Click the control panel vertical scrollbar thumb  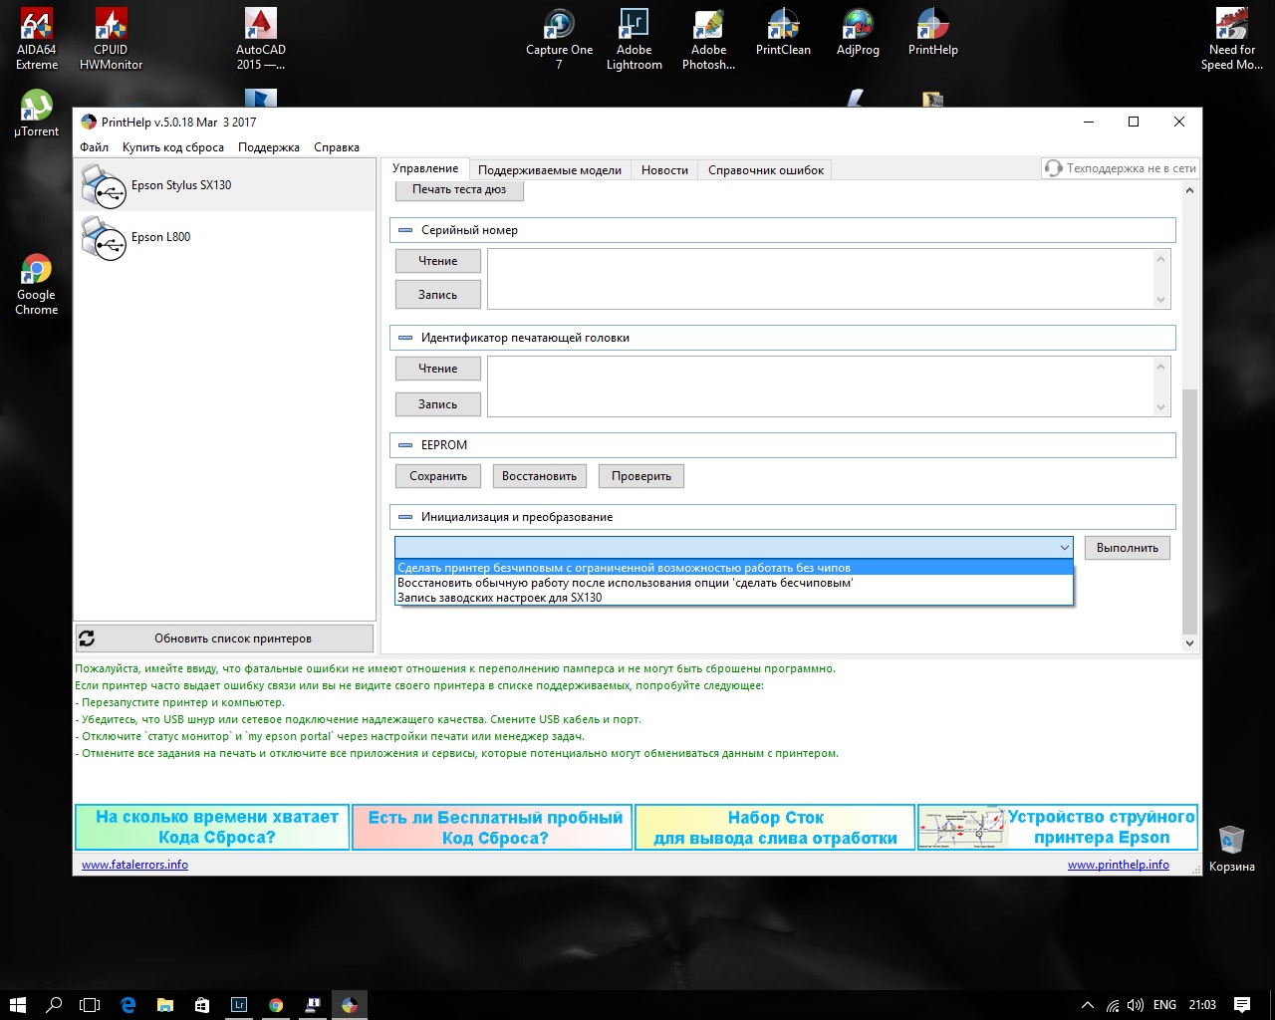1189,511
